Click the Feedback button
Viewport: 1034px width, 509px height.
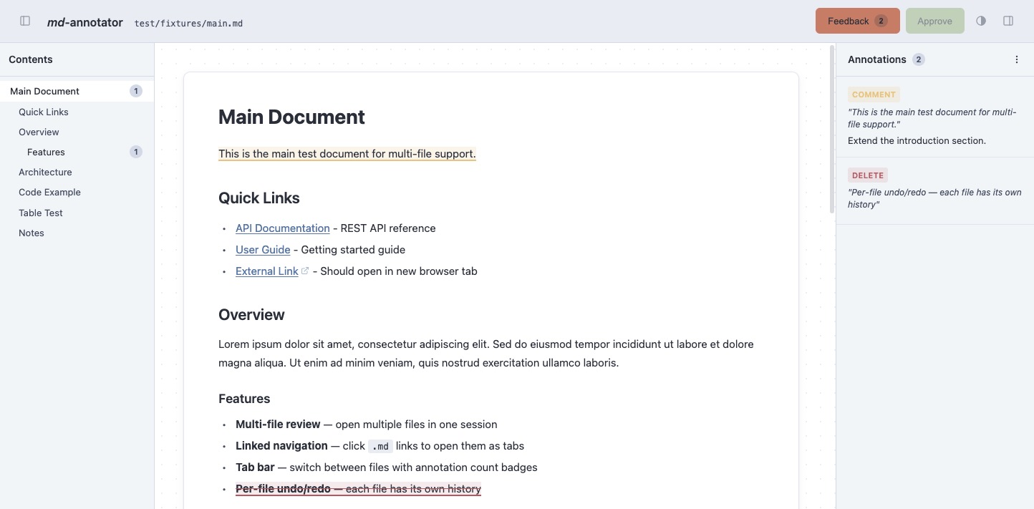click(857, 21)
